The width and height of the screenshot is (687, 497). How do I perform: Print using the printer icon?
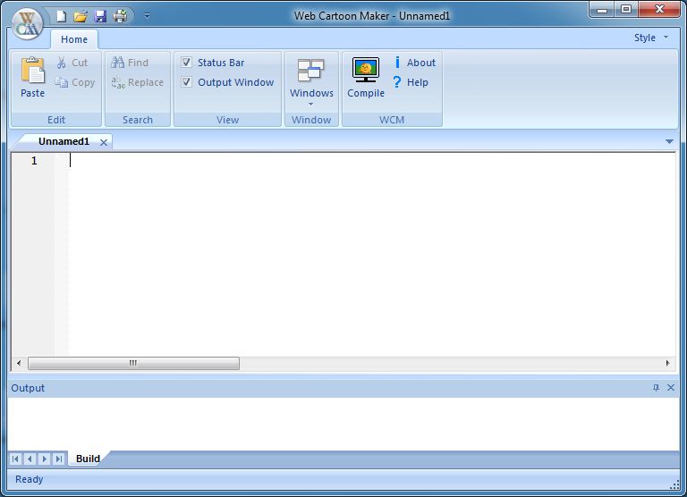click(x=120, y=16)
